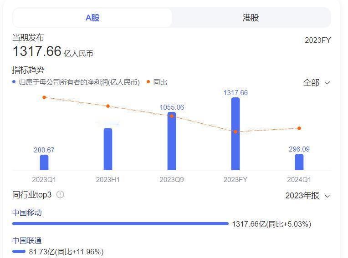
Task: Select the 2024Q1 bar labeled 296.09
Action: [x=299, y=162]
